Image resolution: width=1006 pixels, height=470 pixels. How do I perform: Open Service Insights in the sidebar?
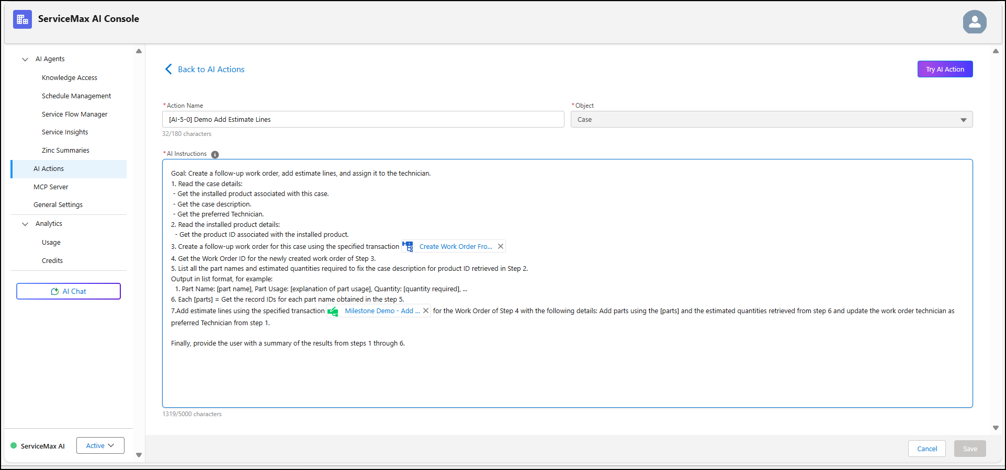pyautogui.click(x=65, y=132)
